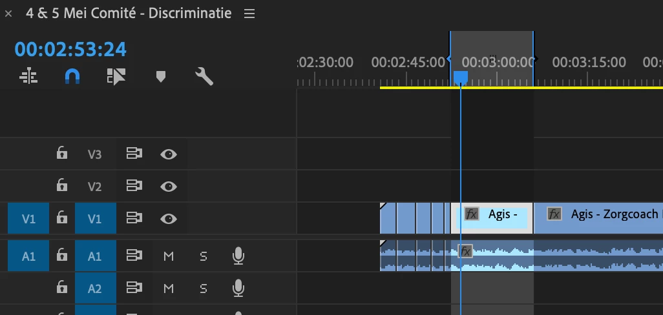The width and height of the screenshot is (663, 315).
Task: Target the V2 track header
Action: tap(95, 186)
